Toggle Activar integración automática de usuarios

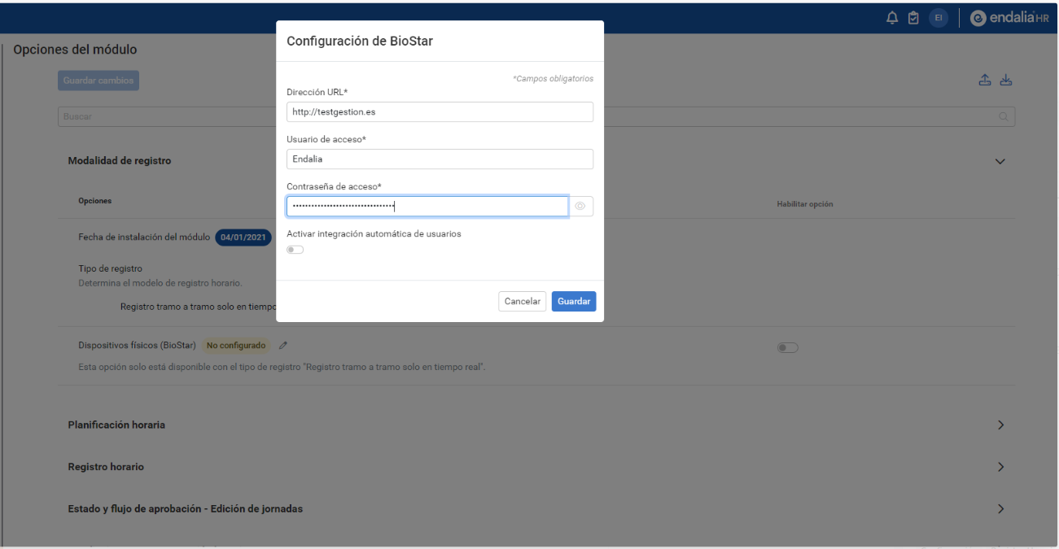(x=295, y=250)
